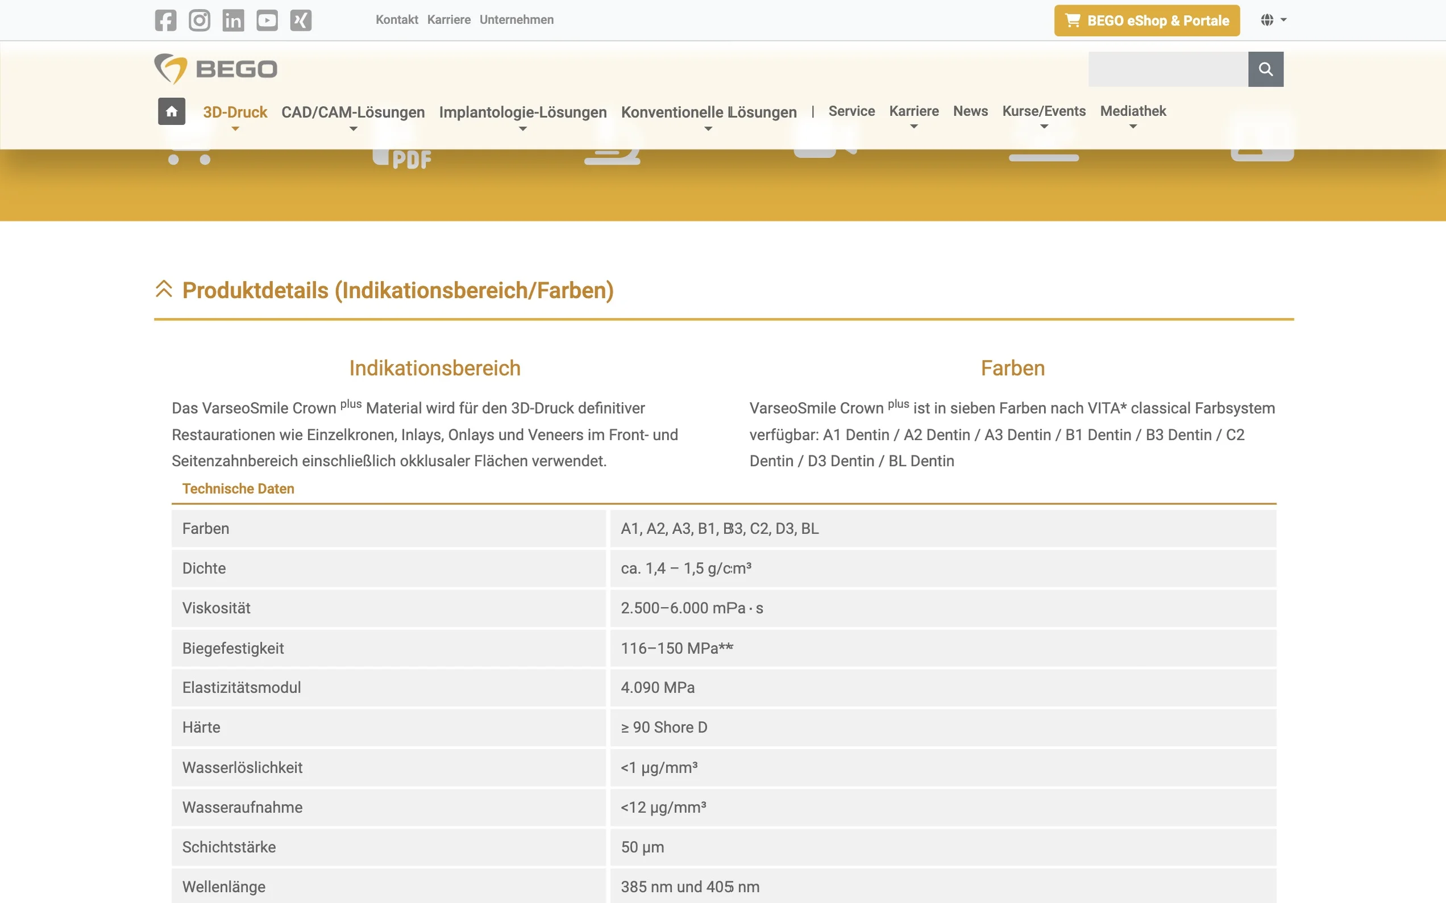Open the Xing icon link

pyautogui.click(x=301, y=20)
